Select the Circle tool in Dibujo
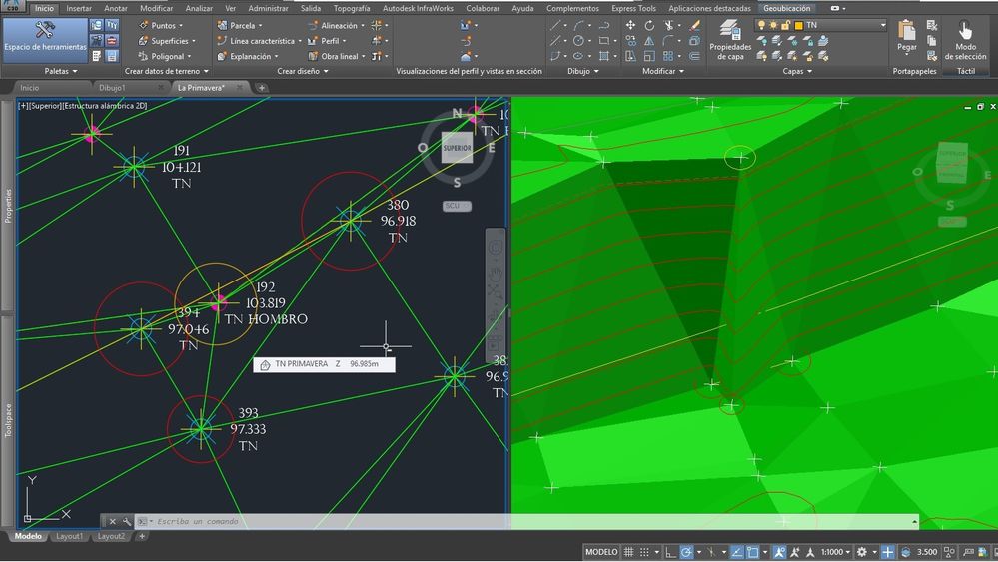 (578, 41)
